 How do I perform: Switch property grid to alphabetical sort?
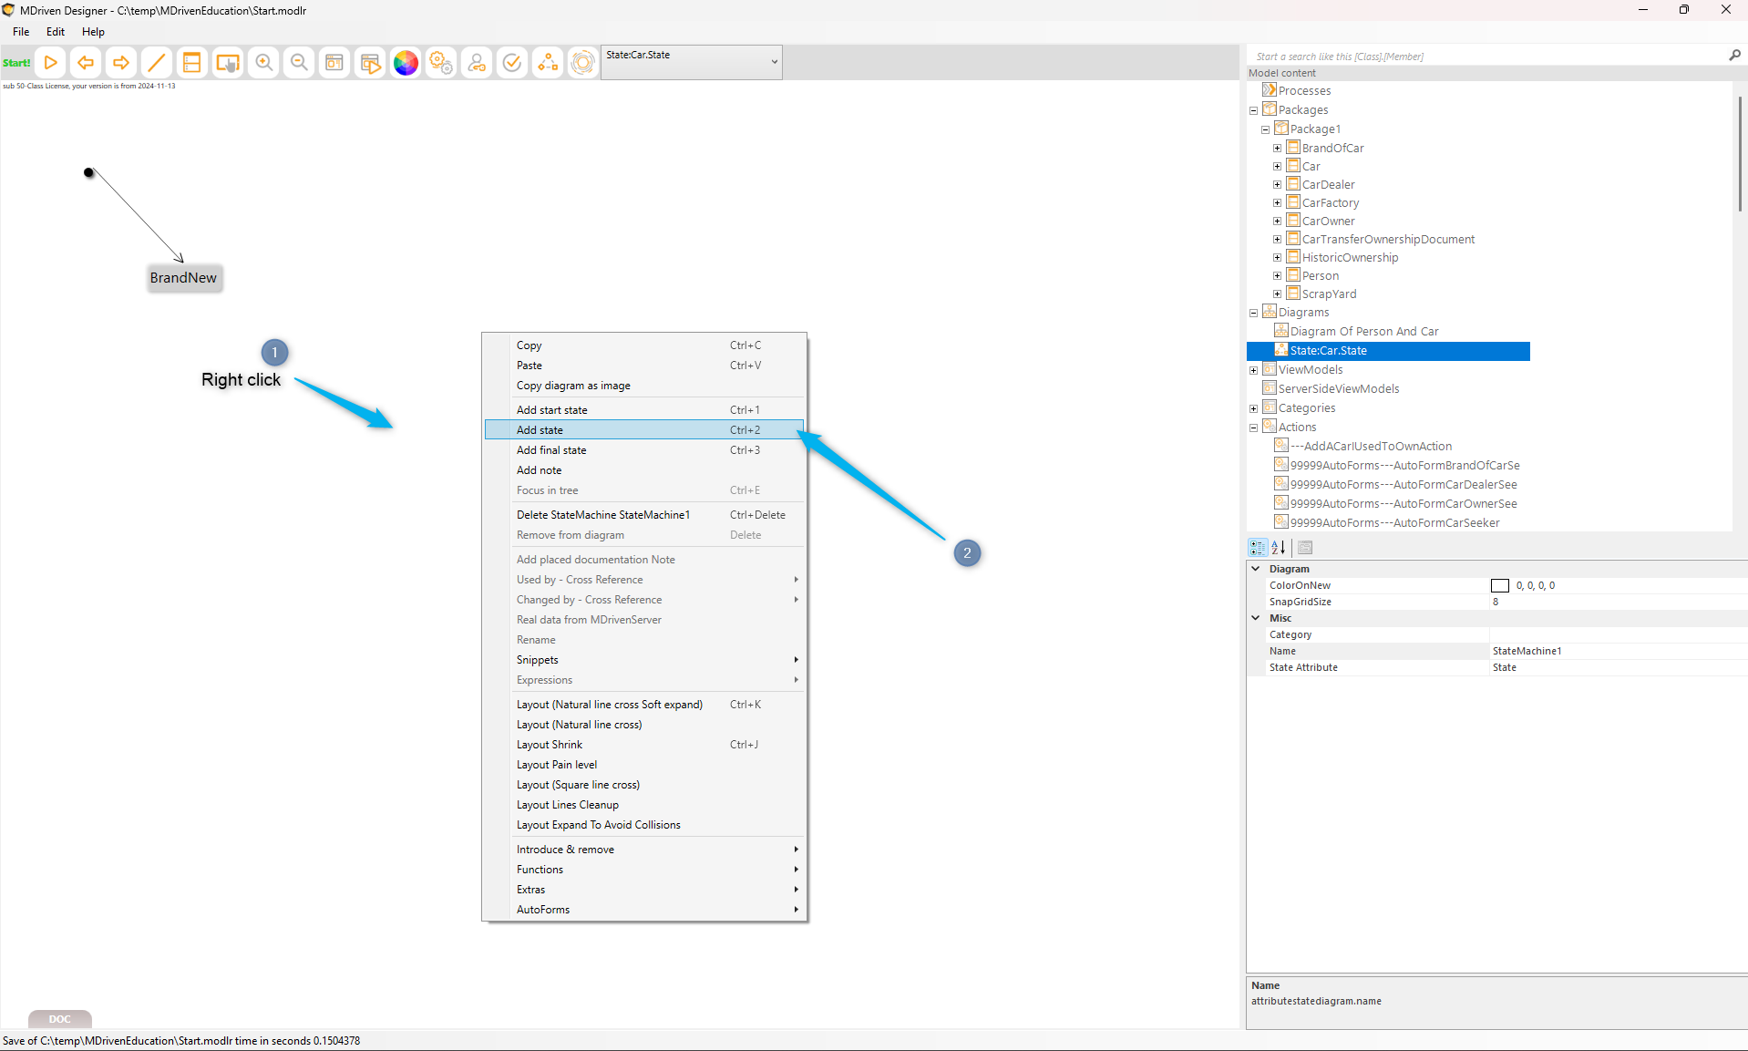click(x=1279, y=548)
